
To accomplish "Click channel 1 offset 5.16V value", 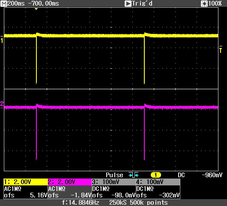I will [x=39, y=195].
